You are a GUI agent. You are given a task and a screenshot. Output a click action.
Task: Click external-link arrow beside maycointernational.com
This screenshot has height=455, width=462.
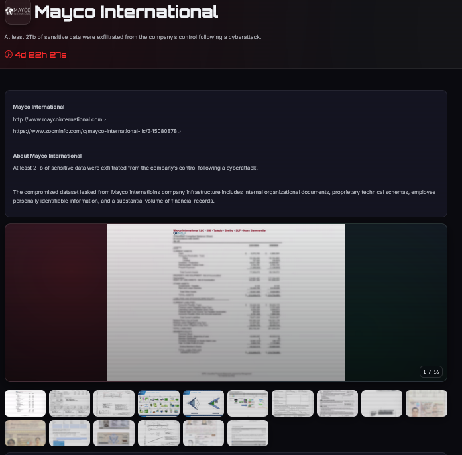105,120
